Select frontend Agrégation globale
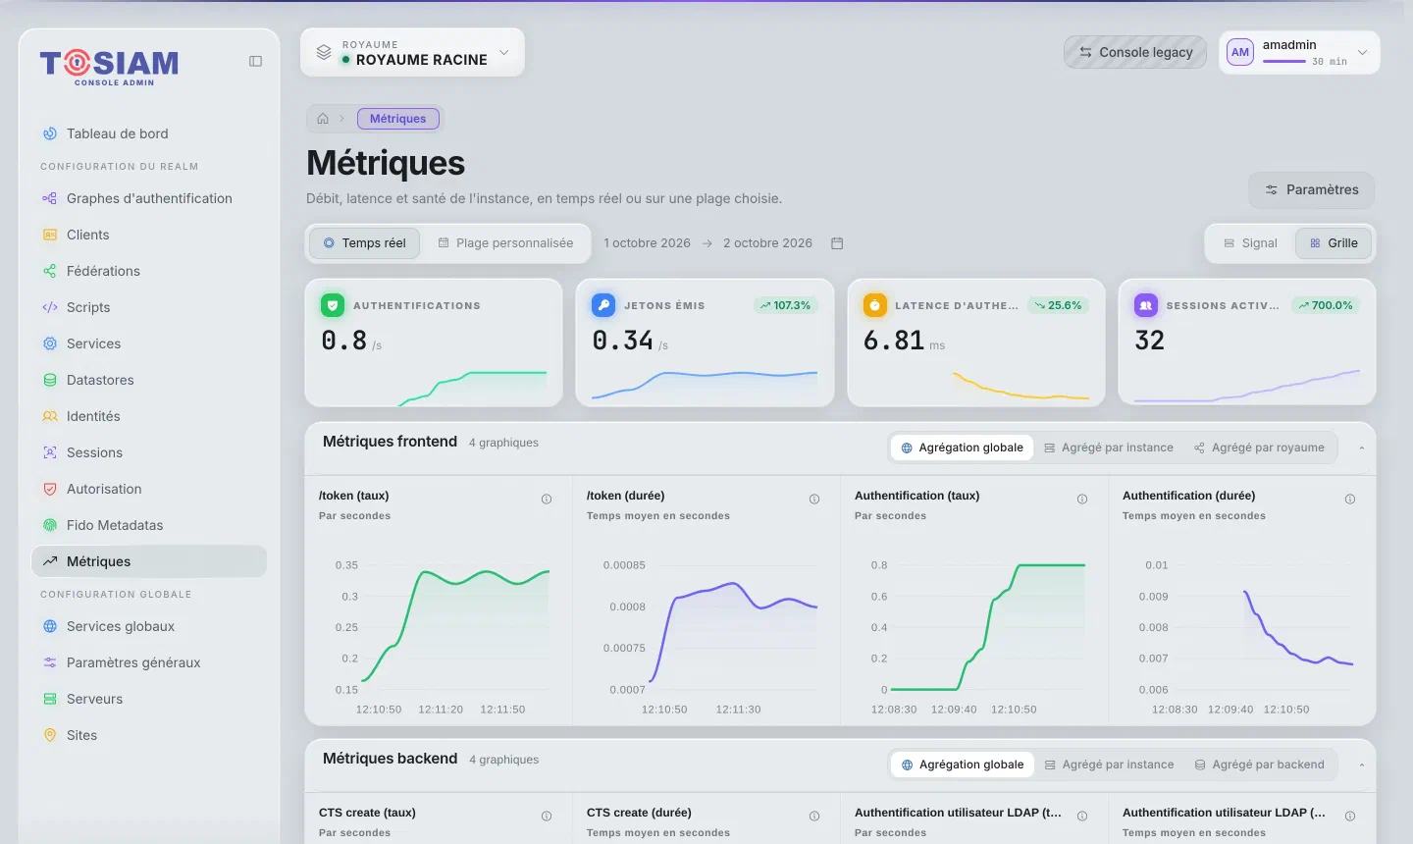Viewport: 1413px width, 844px height. pyautogui.click(x=962, y=448)
